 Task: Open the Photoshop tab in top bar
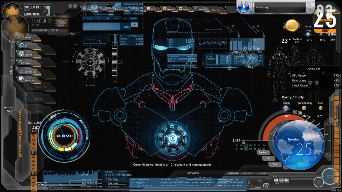[x=216, y=10]
